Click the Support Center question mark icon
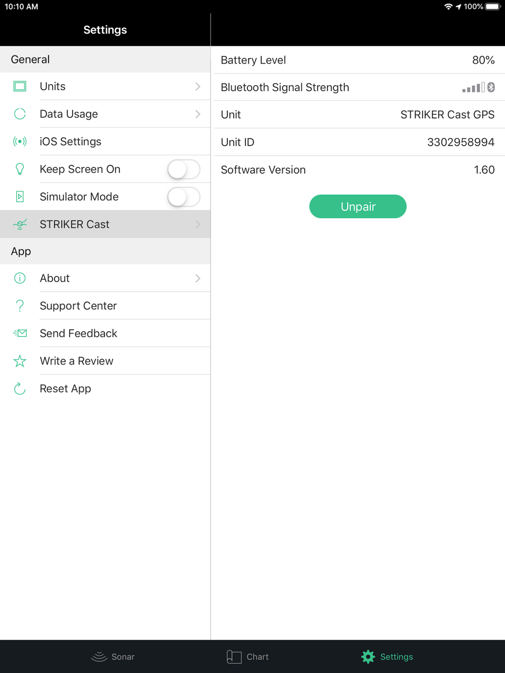Viewport: 505px width, 673px height. coord(20,306)
